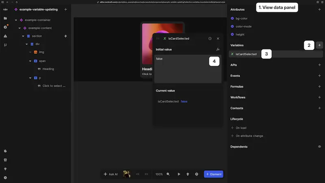Open the gift icon in sidebar
Image resolution: width=325 pixels, height=183 pixels.
point(5,160)
